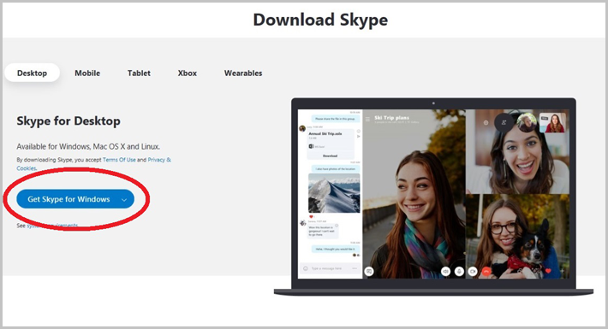Viewport: 608px width, 329px height.
Task: Toggle the microphone icon in the call
Action: point(459,272)
